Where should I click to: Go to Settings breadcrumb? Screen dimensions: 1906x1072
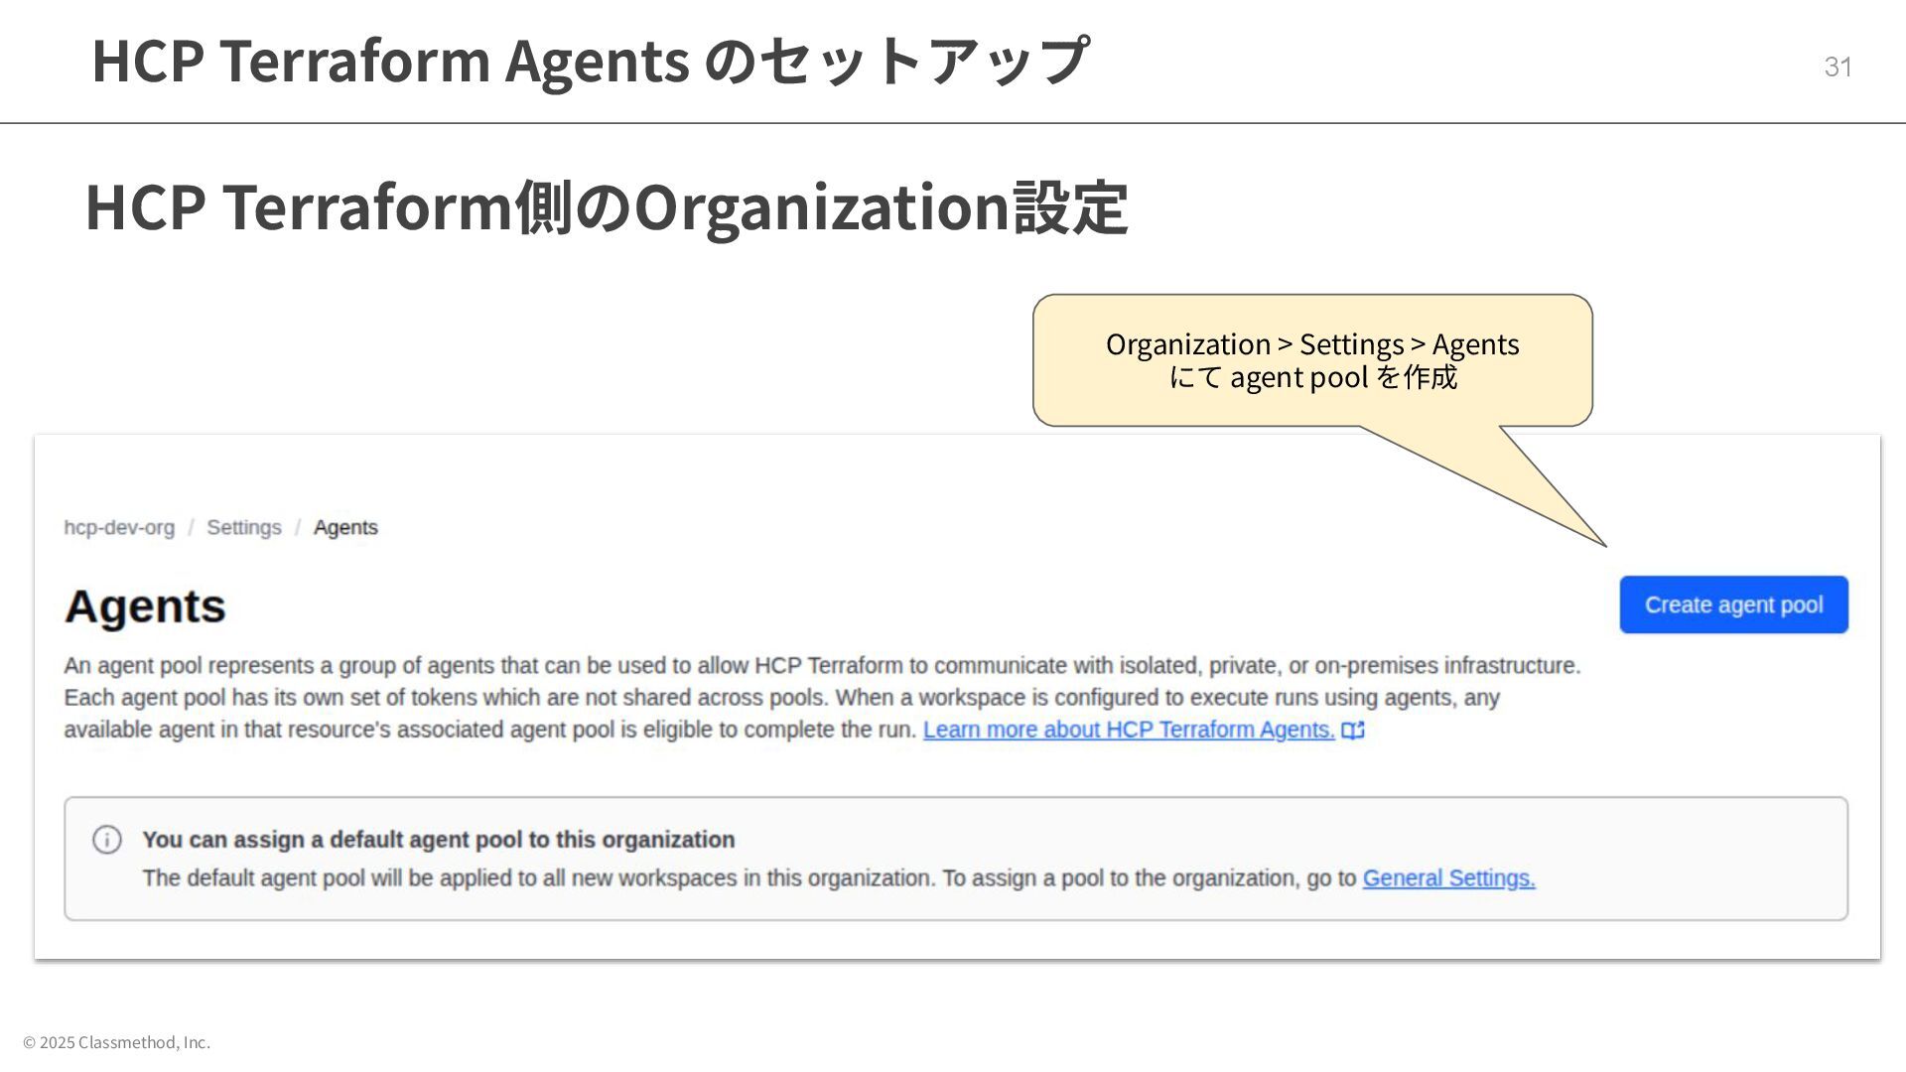243,527
